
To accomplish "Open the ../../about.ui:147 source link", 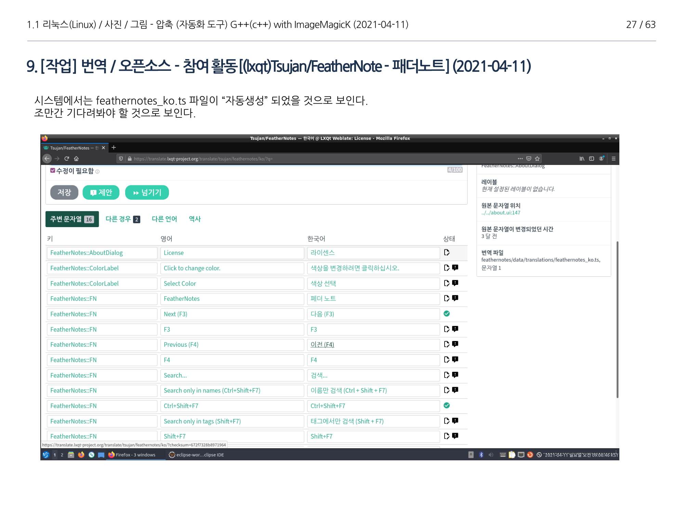I will [501, 213].
